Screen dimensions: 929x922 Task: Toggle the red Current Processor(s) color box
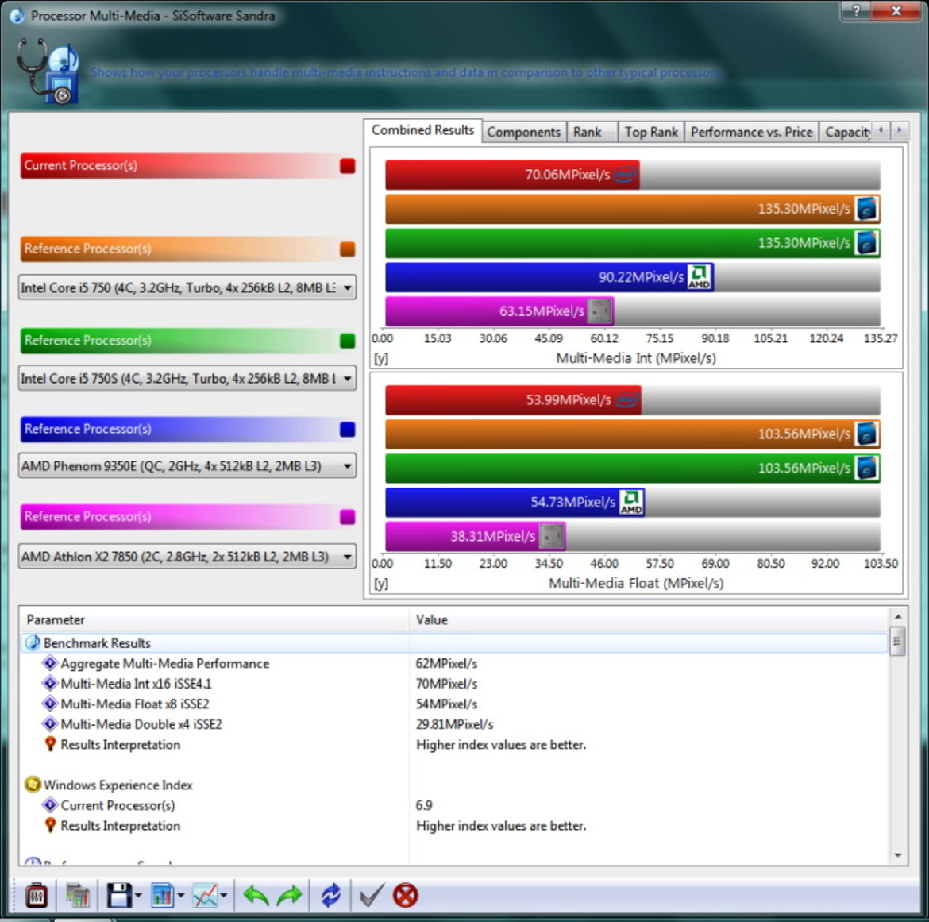pos(348,166)
